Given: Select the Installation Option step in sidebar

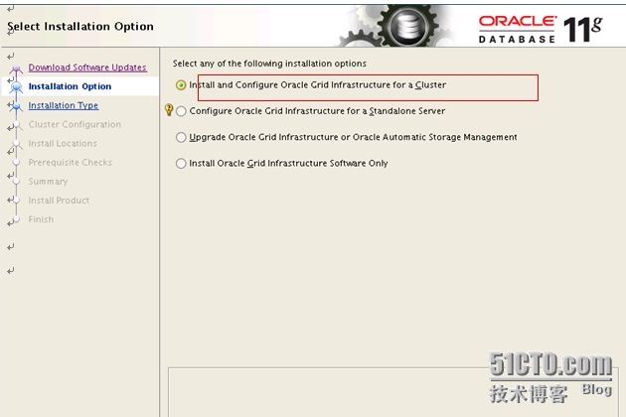Looking at the screenshot, I should tap(70, 86).
